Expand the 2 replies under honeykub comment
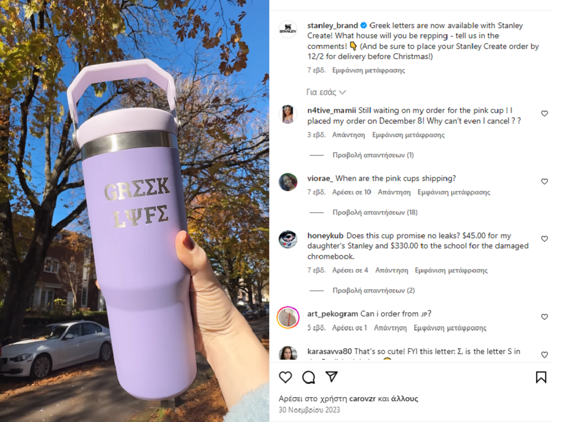Image resolution: width=562 pixels, height=422 pixels. [374, 291]
